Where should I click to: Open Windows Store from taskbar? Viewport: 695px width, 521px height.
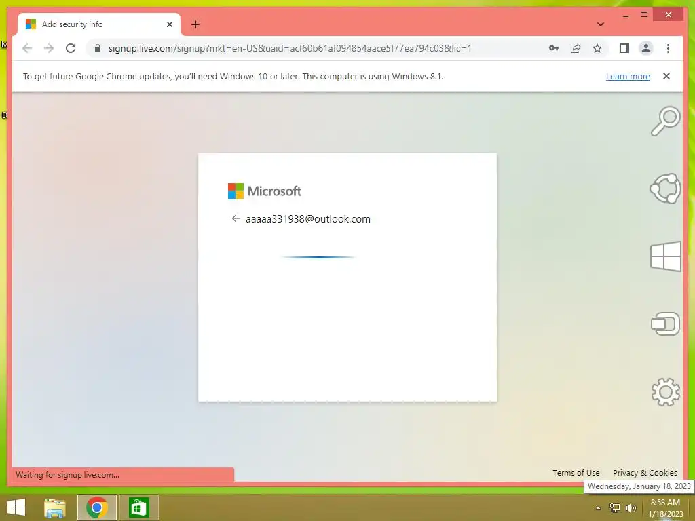(x=138, y=507)
